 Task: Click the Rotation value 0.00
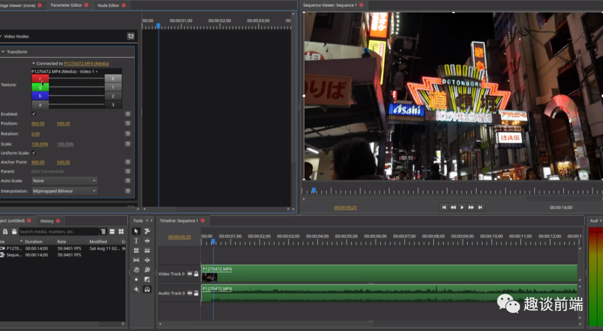coord(35,134)
